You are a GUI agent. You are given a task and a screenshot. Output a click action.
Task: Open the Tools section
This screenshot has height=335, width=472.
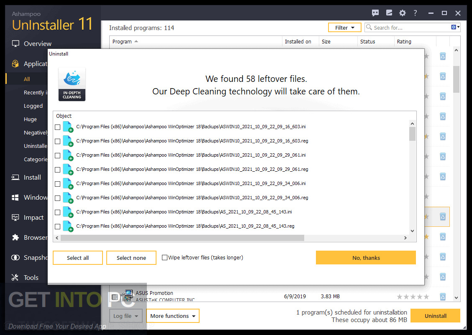click(x=31, y=277)
